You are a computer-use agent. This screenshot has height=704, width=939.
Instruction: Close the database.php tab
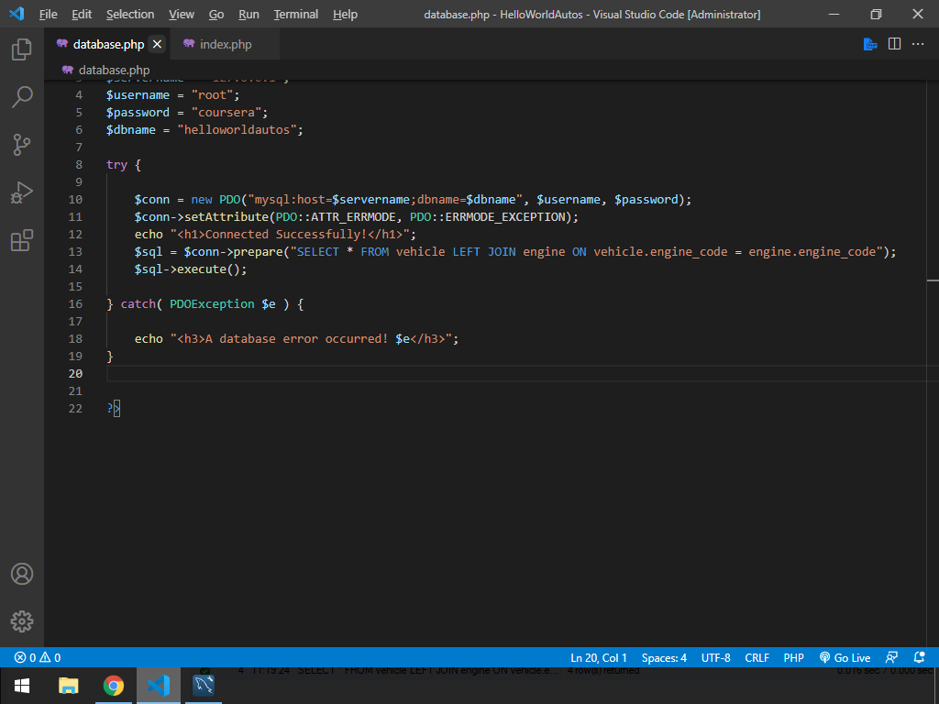pos(158,44)
